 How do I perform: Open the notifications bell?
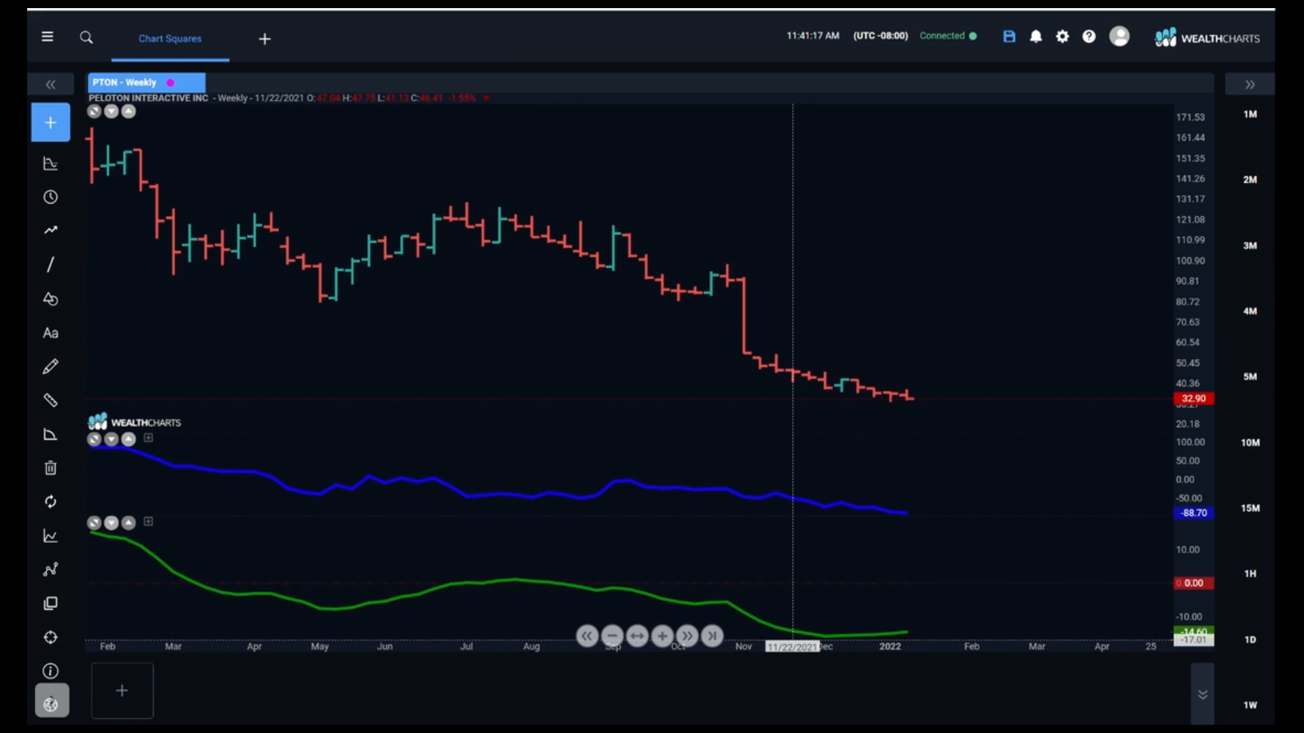tap(1036, 37)
